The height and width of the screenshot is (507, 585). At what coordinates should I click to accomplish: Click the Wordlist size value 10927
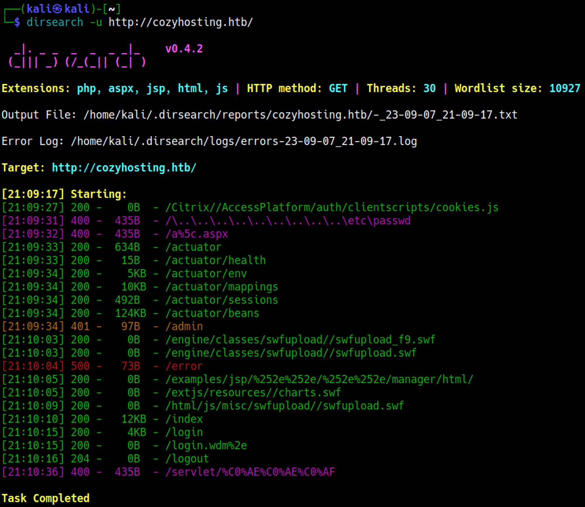click(565, 88)
